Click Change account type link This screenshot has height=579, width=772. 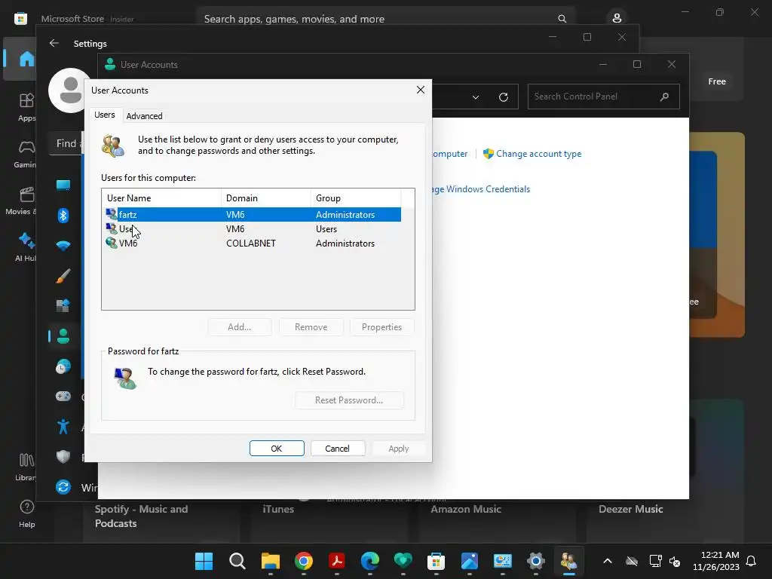[538, 154]
